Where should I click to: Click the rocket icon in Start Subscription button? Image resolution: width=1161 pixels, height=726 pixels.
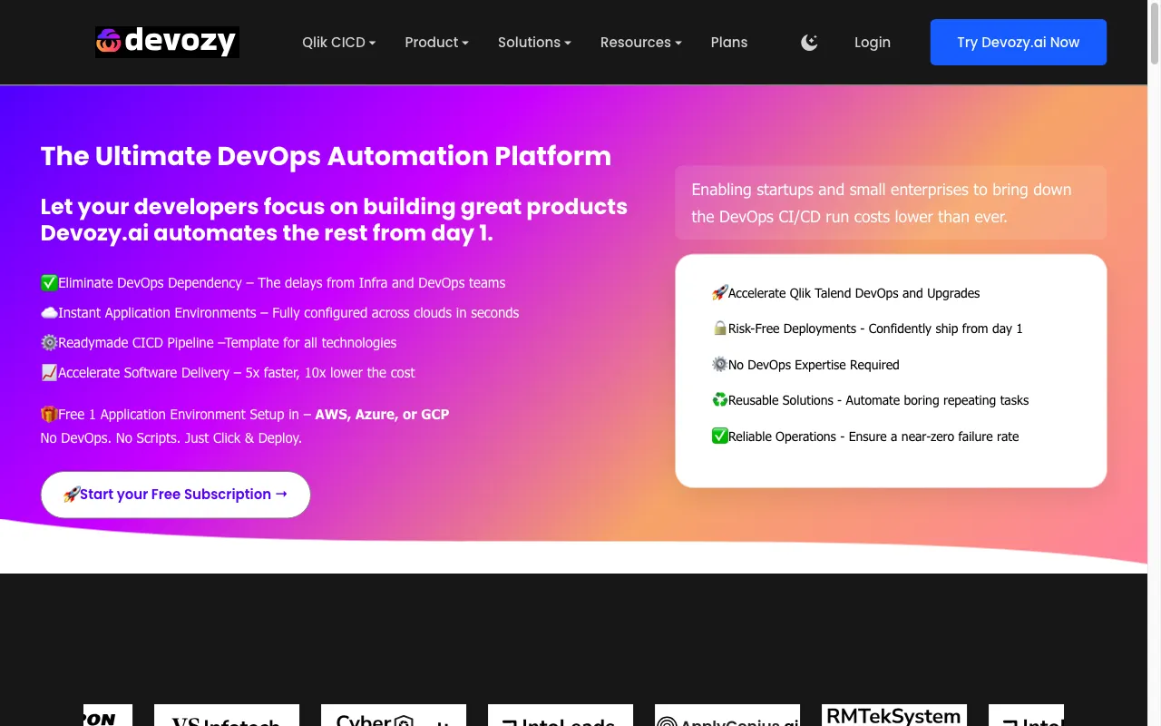71,495
